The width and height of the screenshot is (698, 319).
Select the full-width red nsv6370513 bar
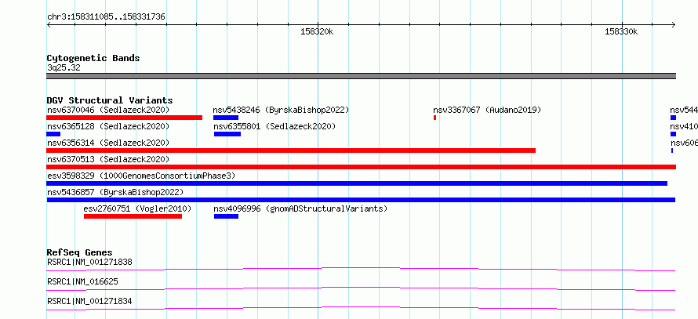pyautogui.click(x=361, y=167)
